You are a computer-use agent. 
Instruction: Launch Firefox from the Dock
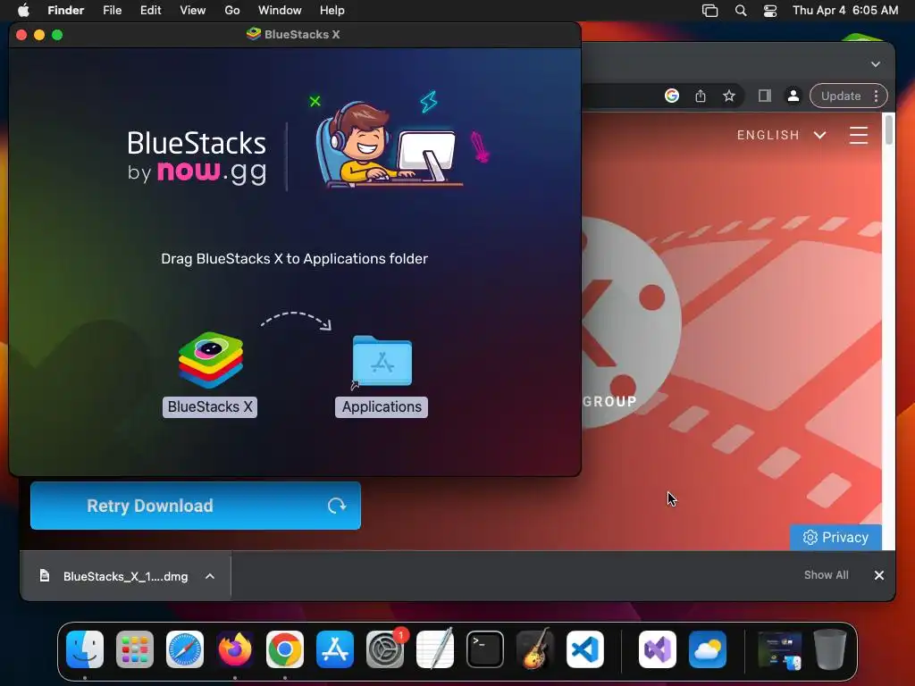[x=235, y=649]
